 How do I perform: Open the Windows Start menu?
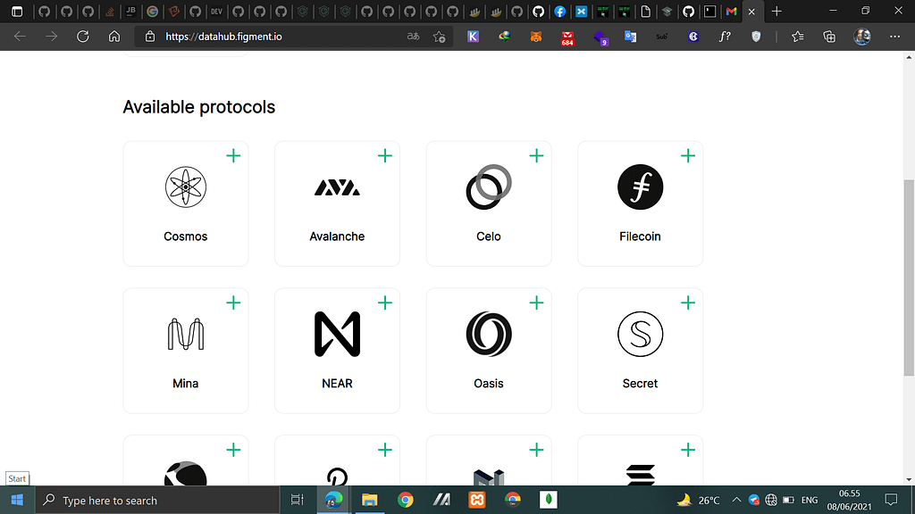[x=17, y=500]
